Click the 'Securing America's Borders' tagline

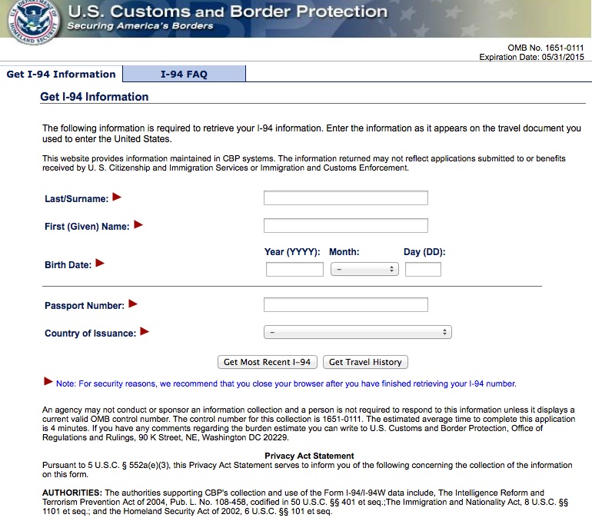point(140,25)
